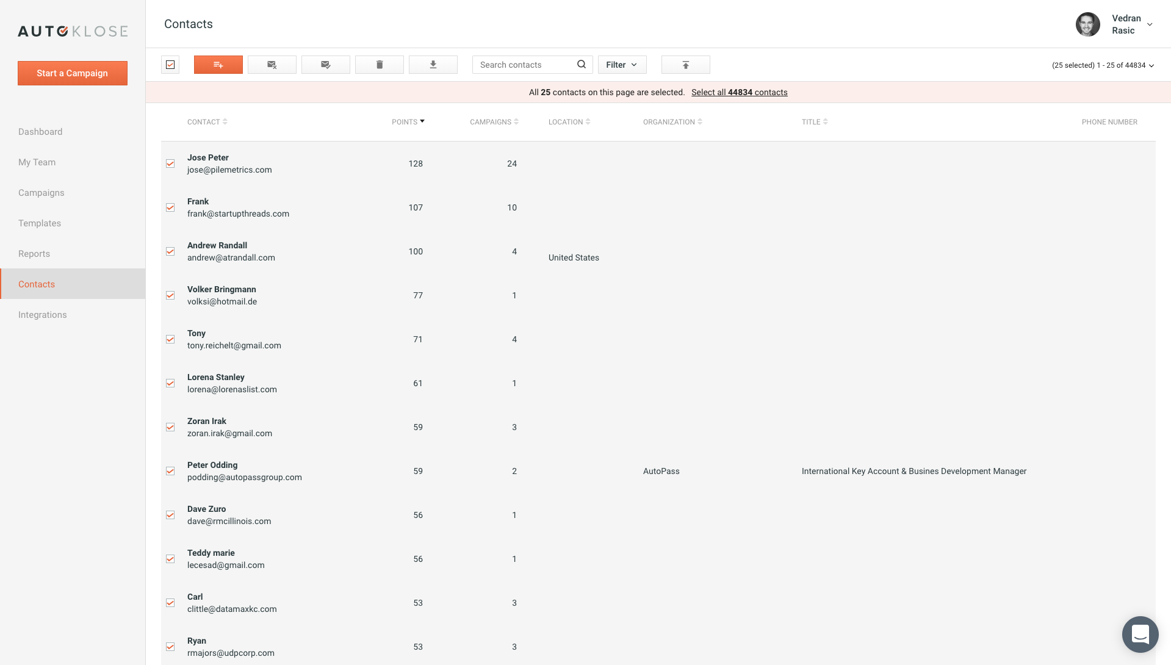Open the Filter dropdown
The width and height of the screenshot is (1171, 665).
tap(621, 65)
